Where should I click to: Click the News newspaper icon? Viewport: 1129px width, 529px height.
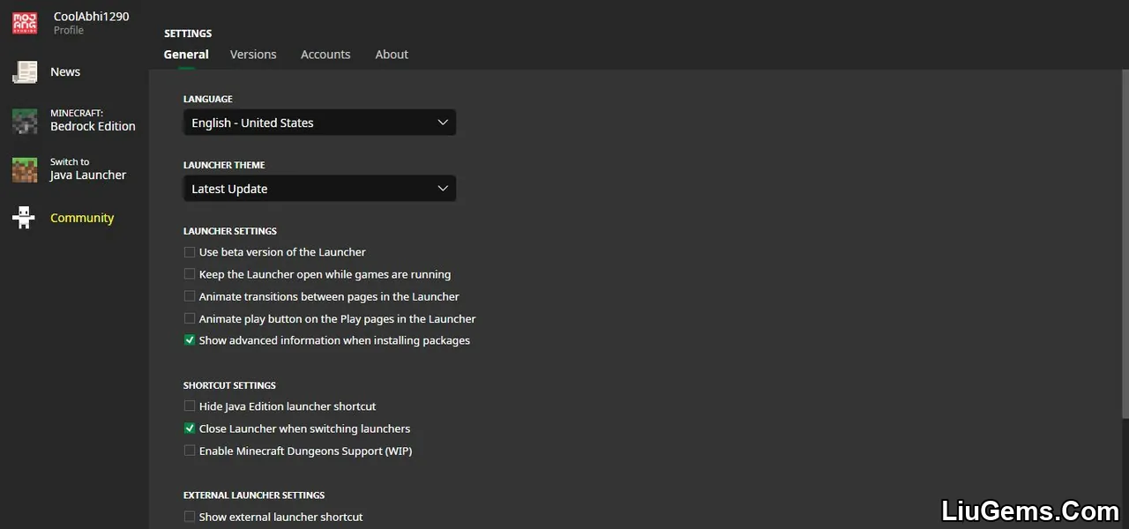25,72
